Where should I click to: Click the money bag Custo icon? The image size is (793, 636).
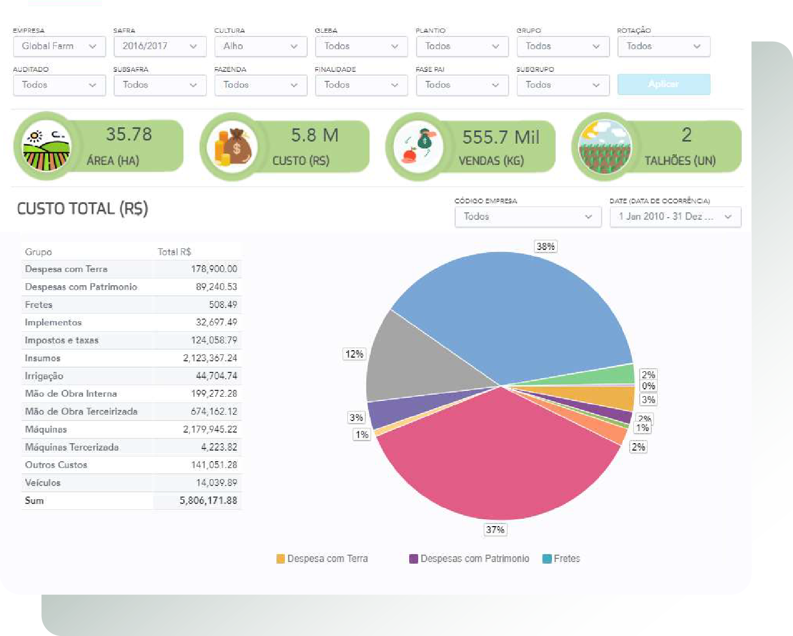tap(232, 147)
